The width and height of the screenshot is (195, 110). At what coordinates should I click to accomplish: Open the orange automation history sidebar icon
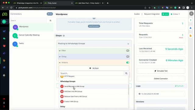pyautogui.click(x=4, y=61)
